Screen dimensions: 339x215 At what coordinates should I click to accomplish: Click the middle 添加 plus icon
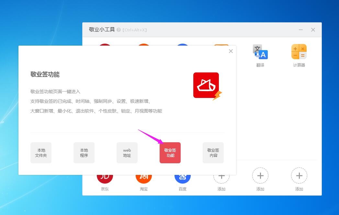click(260, 176)
